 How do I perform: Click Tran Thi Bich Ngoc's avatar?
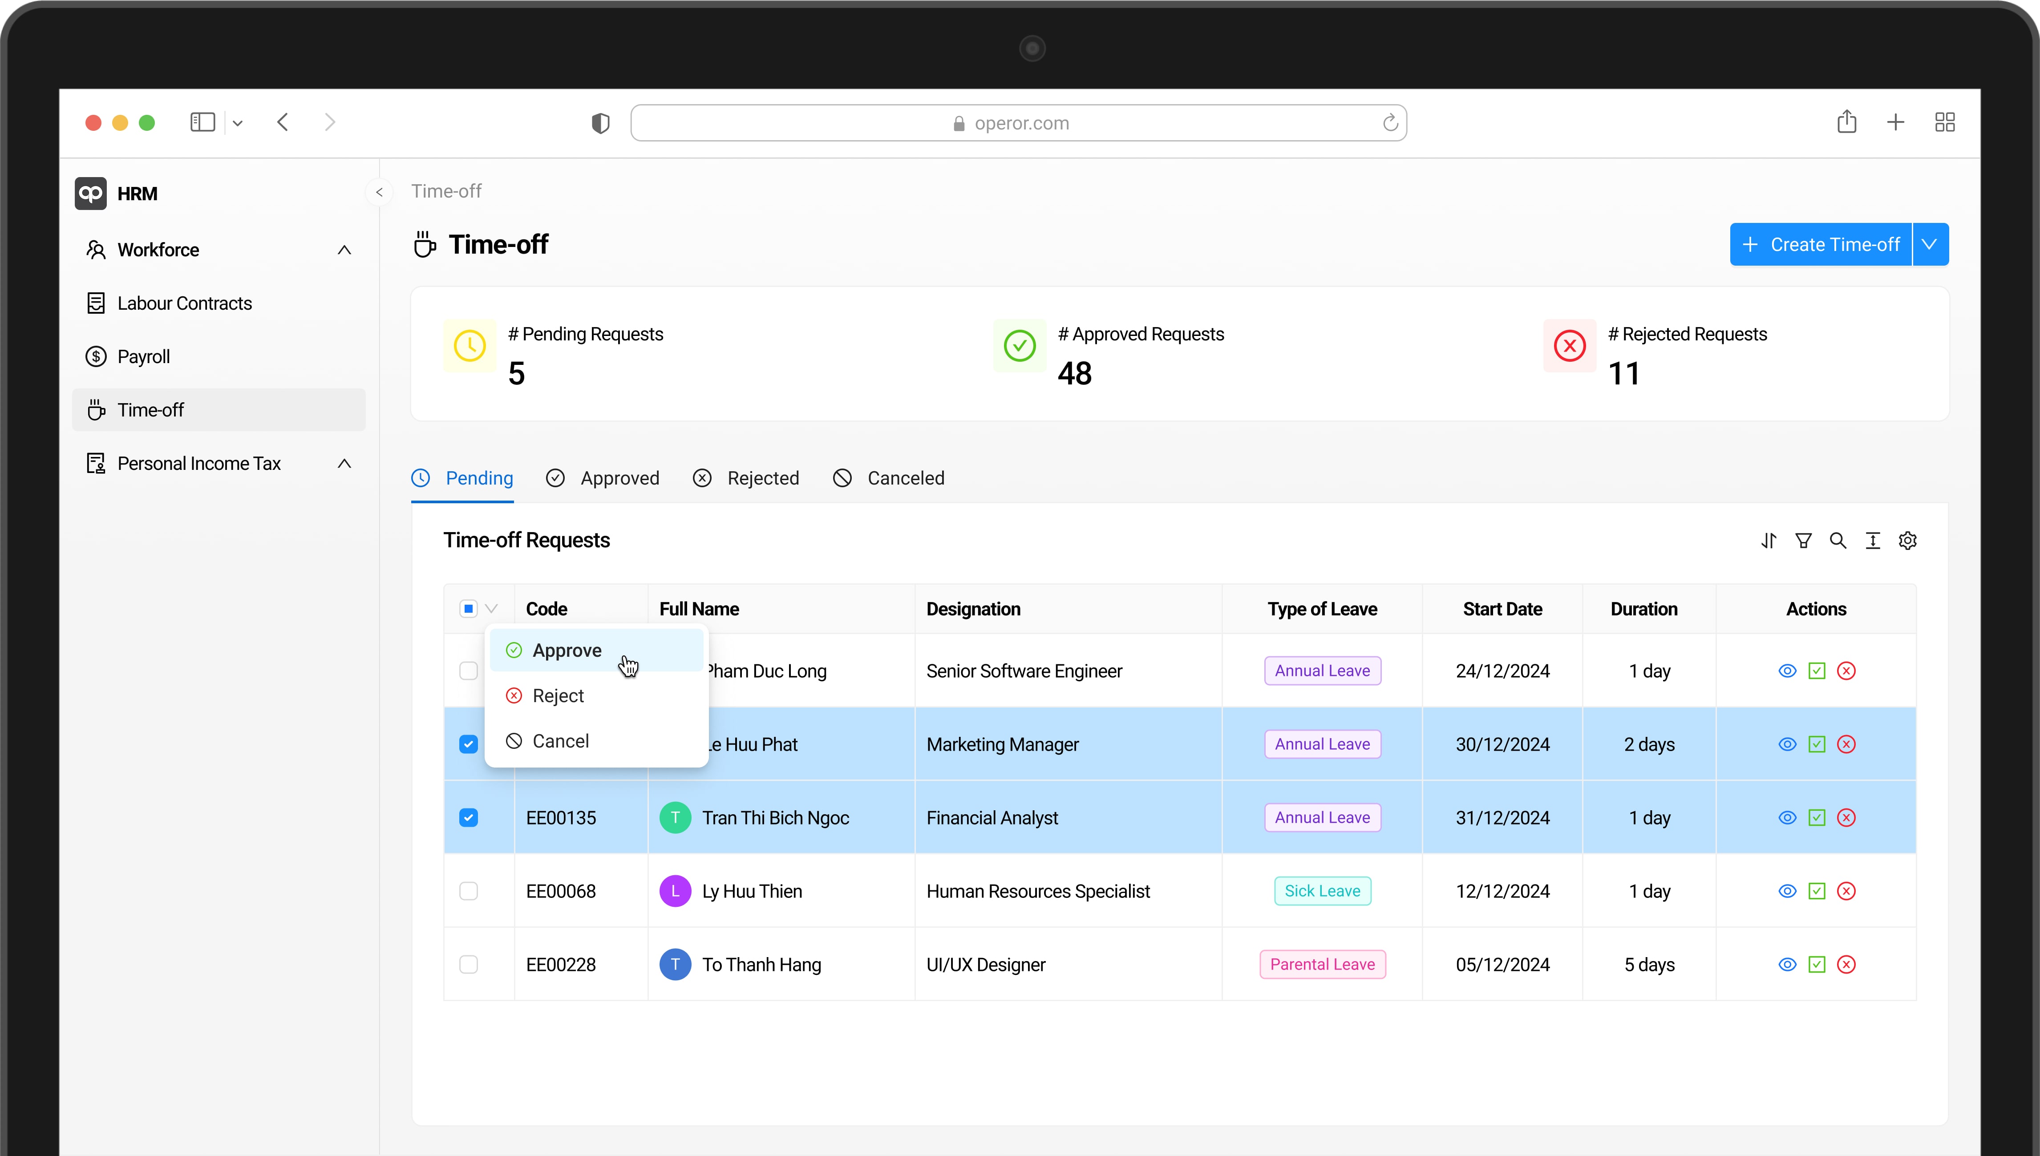pyautogui.click(x=675, y=818)
